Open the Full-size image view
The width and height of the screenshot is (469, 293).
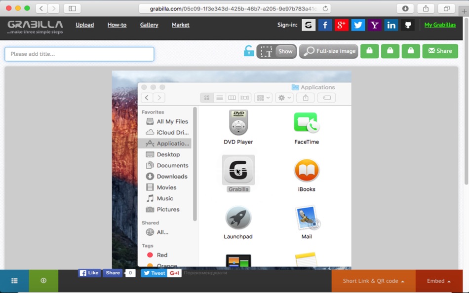coord(328,51)
